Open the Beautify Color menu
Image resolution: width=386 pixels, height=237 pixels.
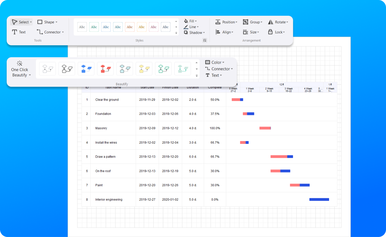pyautogui.click(x=215, y=62)
